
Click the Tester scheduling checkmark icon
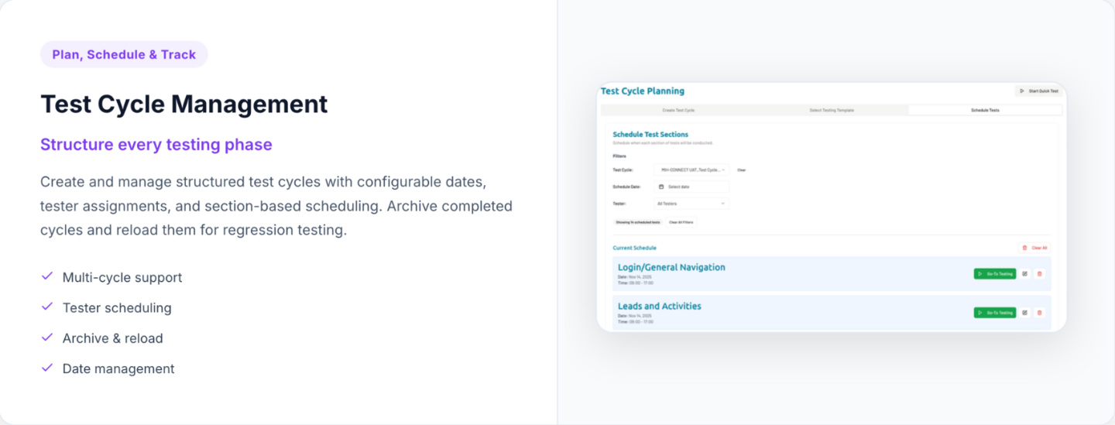pos(47,307)
